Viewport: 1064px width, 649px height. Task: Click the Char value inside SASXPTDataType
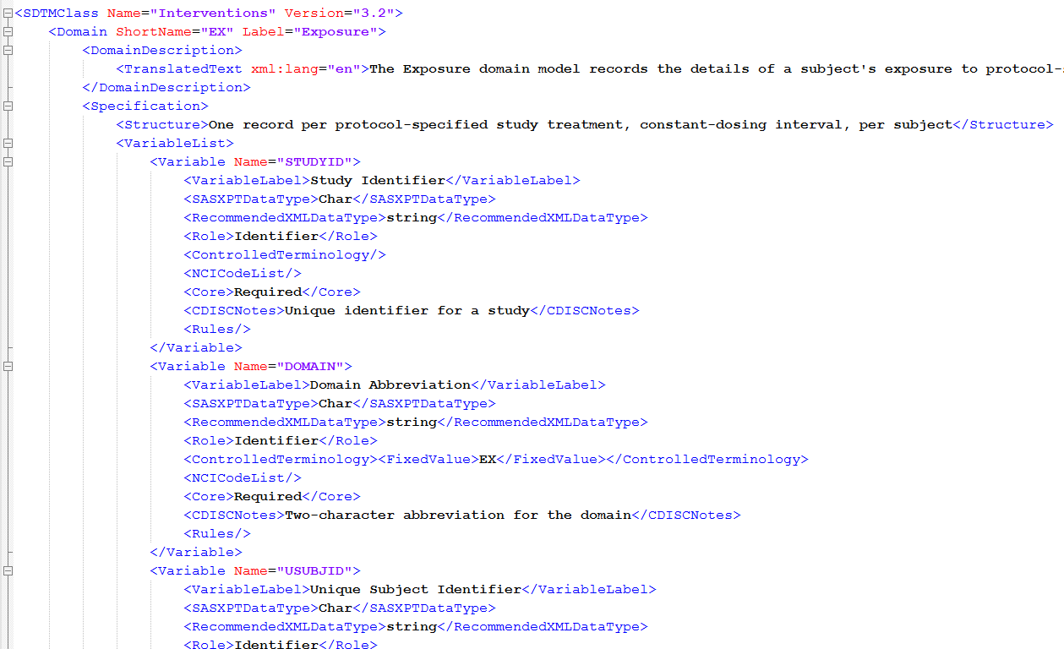(335, 199)
